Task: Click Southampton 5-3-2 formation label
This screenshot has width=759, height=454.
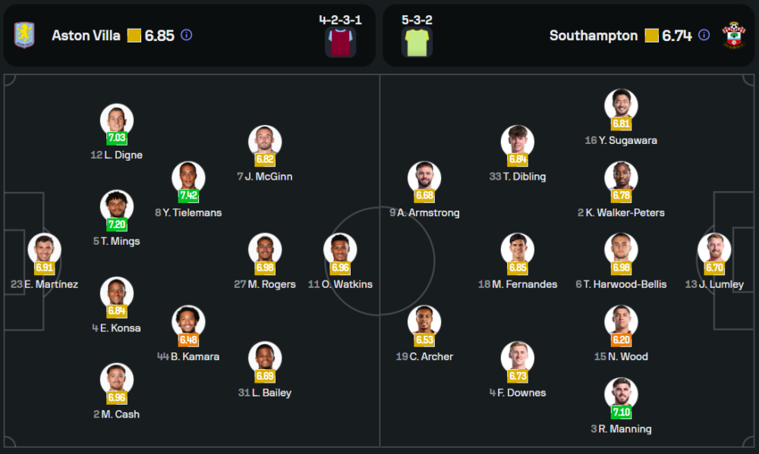Action: click(x=417, y=20)
